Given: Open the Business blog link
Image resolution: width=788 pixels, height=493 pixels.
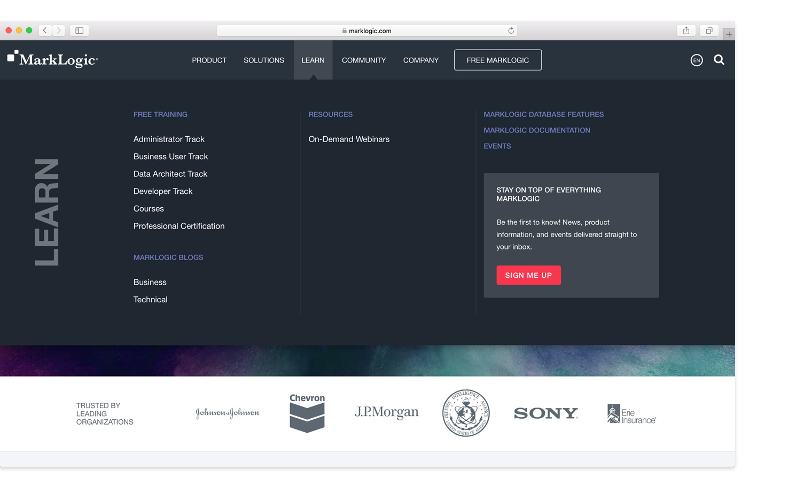Looking at the screenshot, I should click(x=150, y=282).
